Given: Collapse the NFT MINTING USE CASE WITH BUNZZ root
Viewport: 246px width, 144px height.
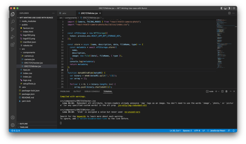Looking at the screenshot, I should pos(37,18).
